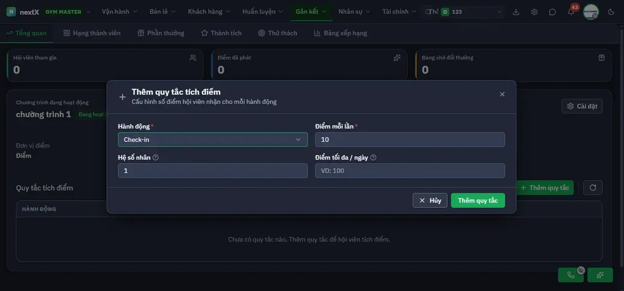Open the notifications bell showing 43

coord(571,12)
